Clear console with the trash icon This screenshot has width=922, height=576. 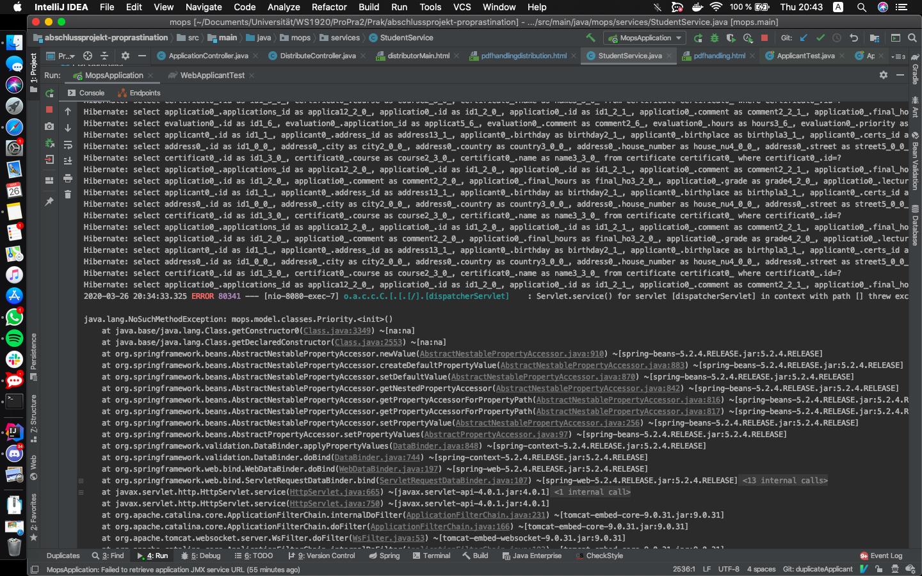coord(68,194)
